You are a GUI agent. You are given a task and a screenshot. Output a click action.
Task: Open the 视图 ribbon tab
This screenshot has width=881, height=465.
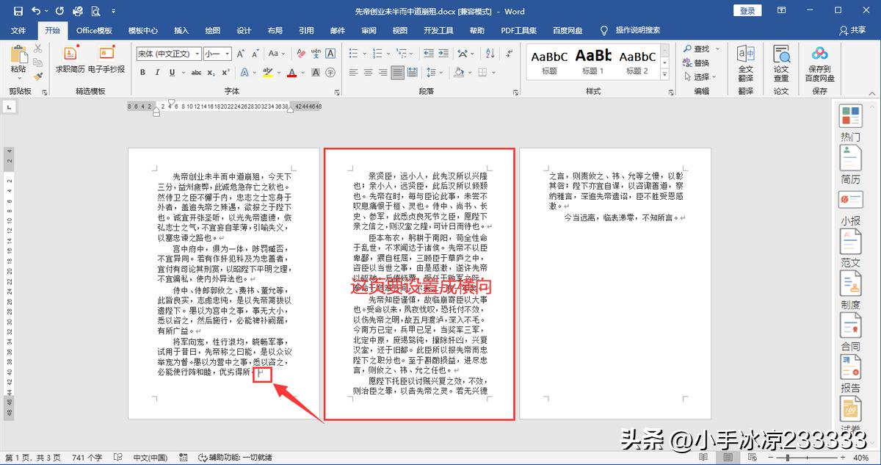click(x=399, y=31)
